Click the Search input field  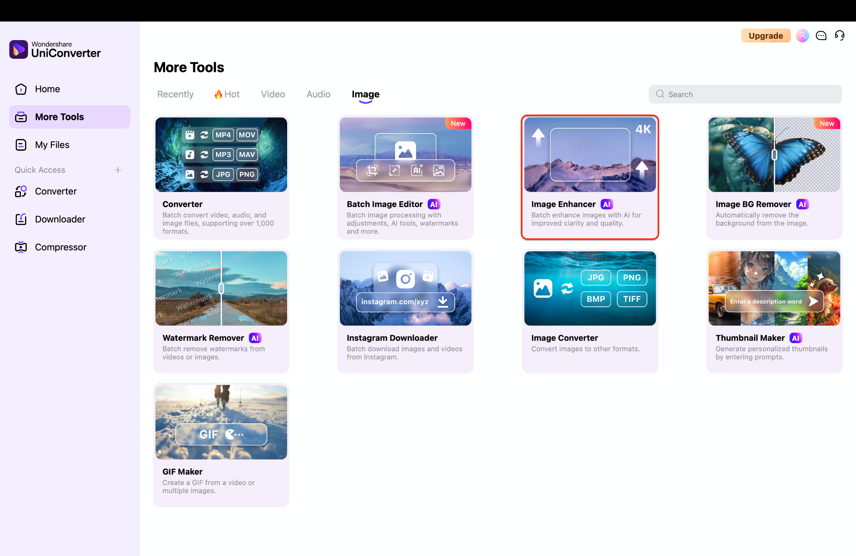point(745,94)
